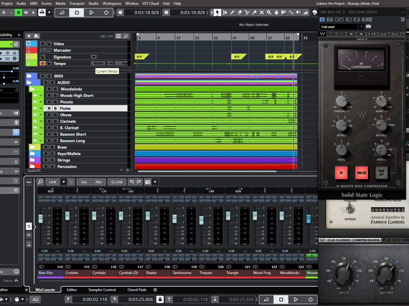409x306 pixels.
Task: Toggle the IN button on SSL compressor
Action: [x=341, y=173]
